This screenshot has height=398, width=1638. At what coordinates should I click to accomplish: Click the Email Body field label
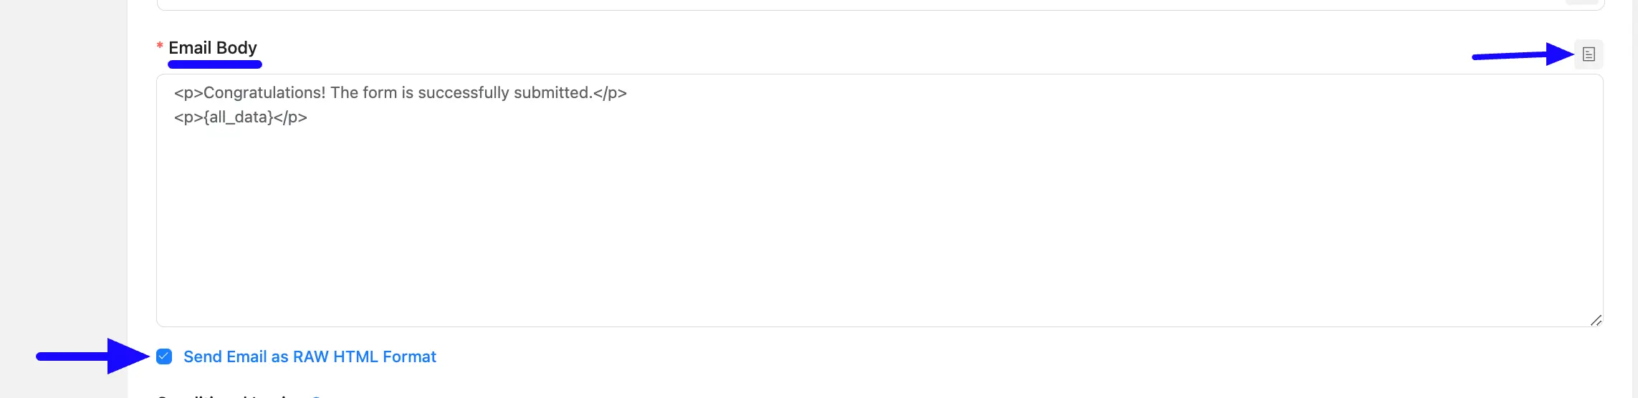[x=213, y=48]
